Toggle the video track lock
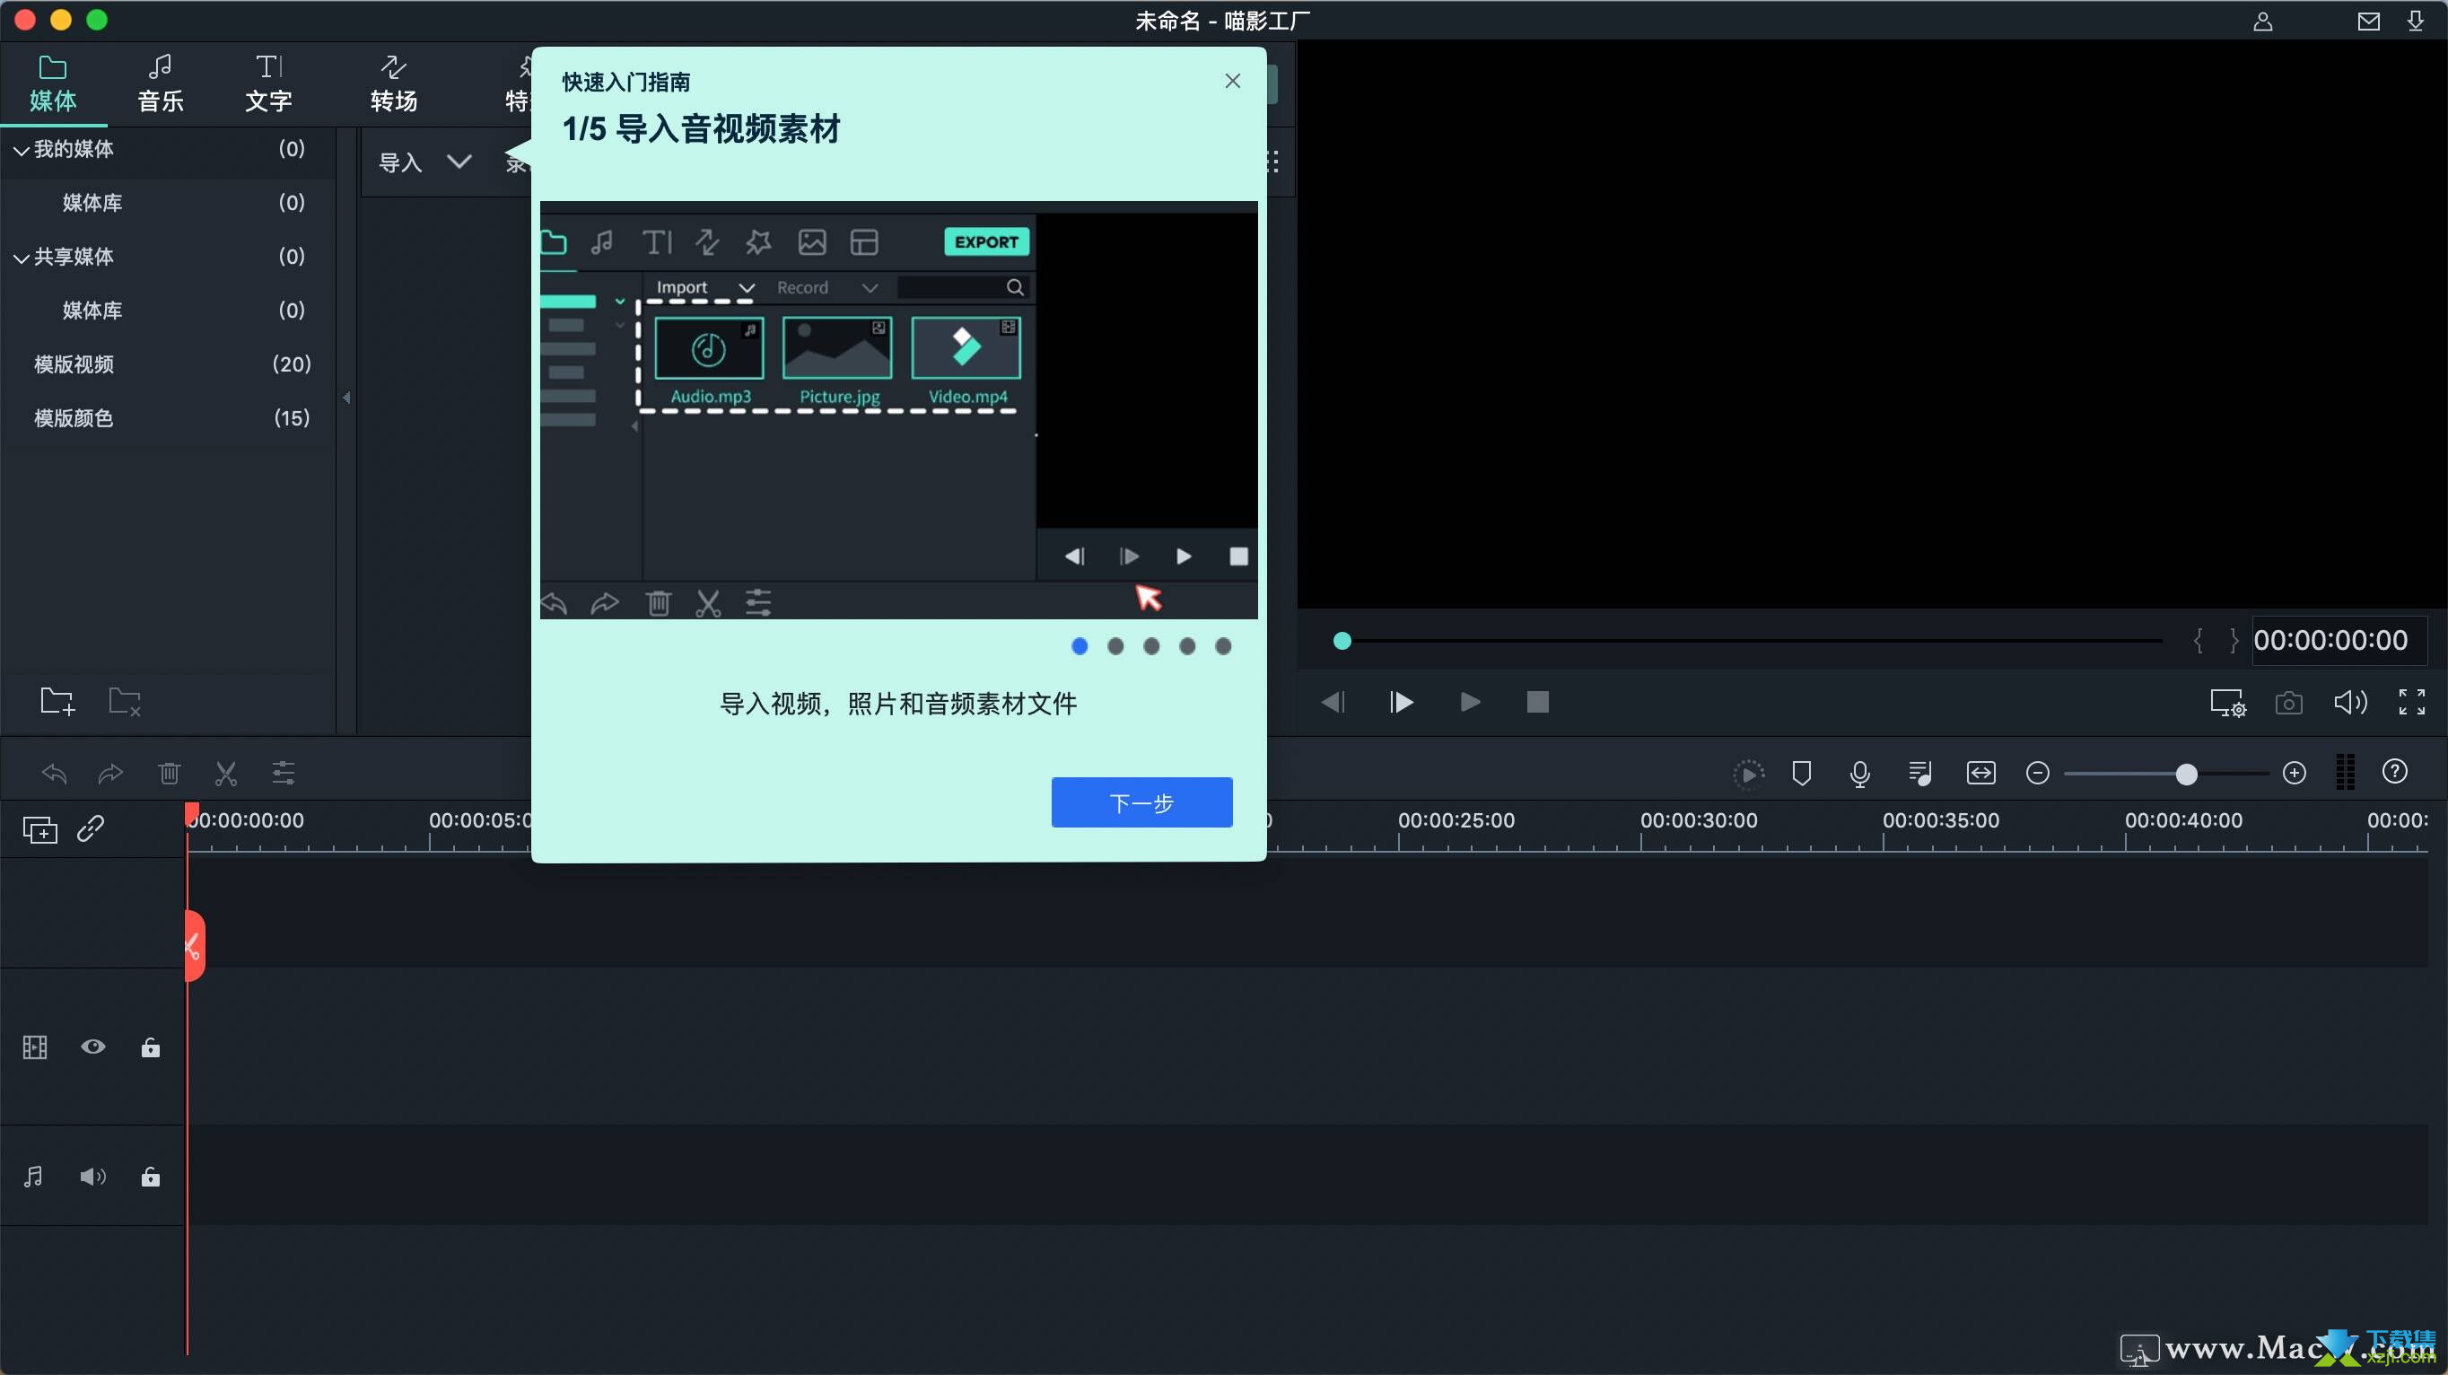This screenshot has width=2448, height=1375. click(x=150, y=1047)
